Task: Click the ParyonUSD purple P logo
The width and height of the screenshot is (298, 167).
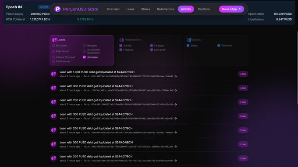Action: [x=57, y=9]
